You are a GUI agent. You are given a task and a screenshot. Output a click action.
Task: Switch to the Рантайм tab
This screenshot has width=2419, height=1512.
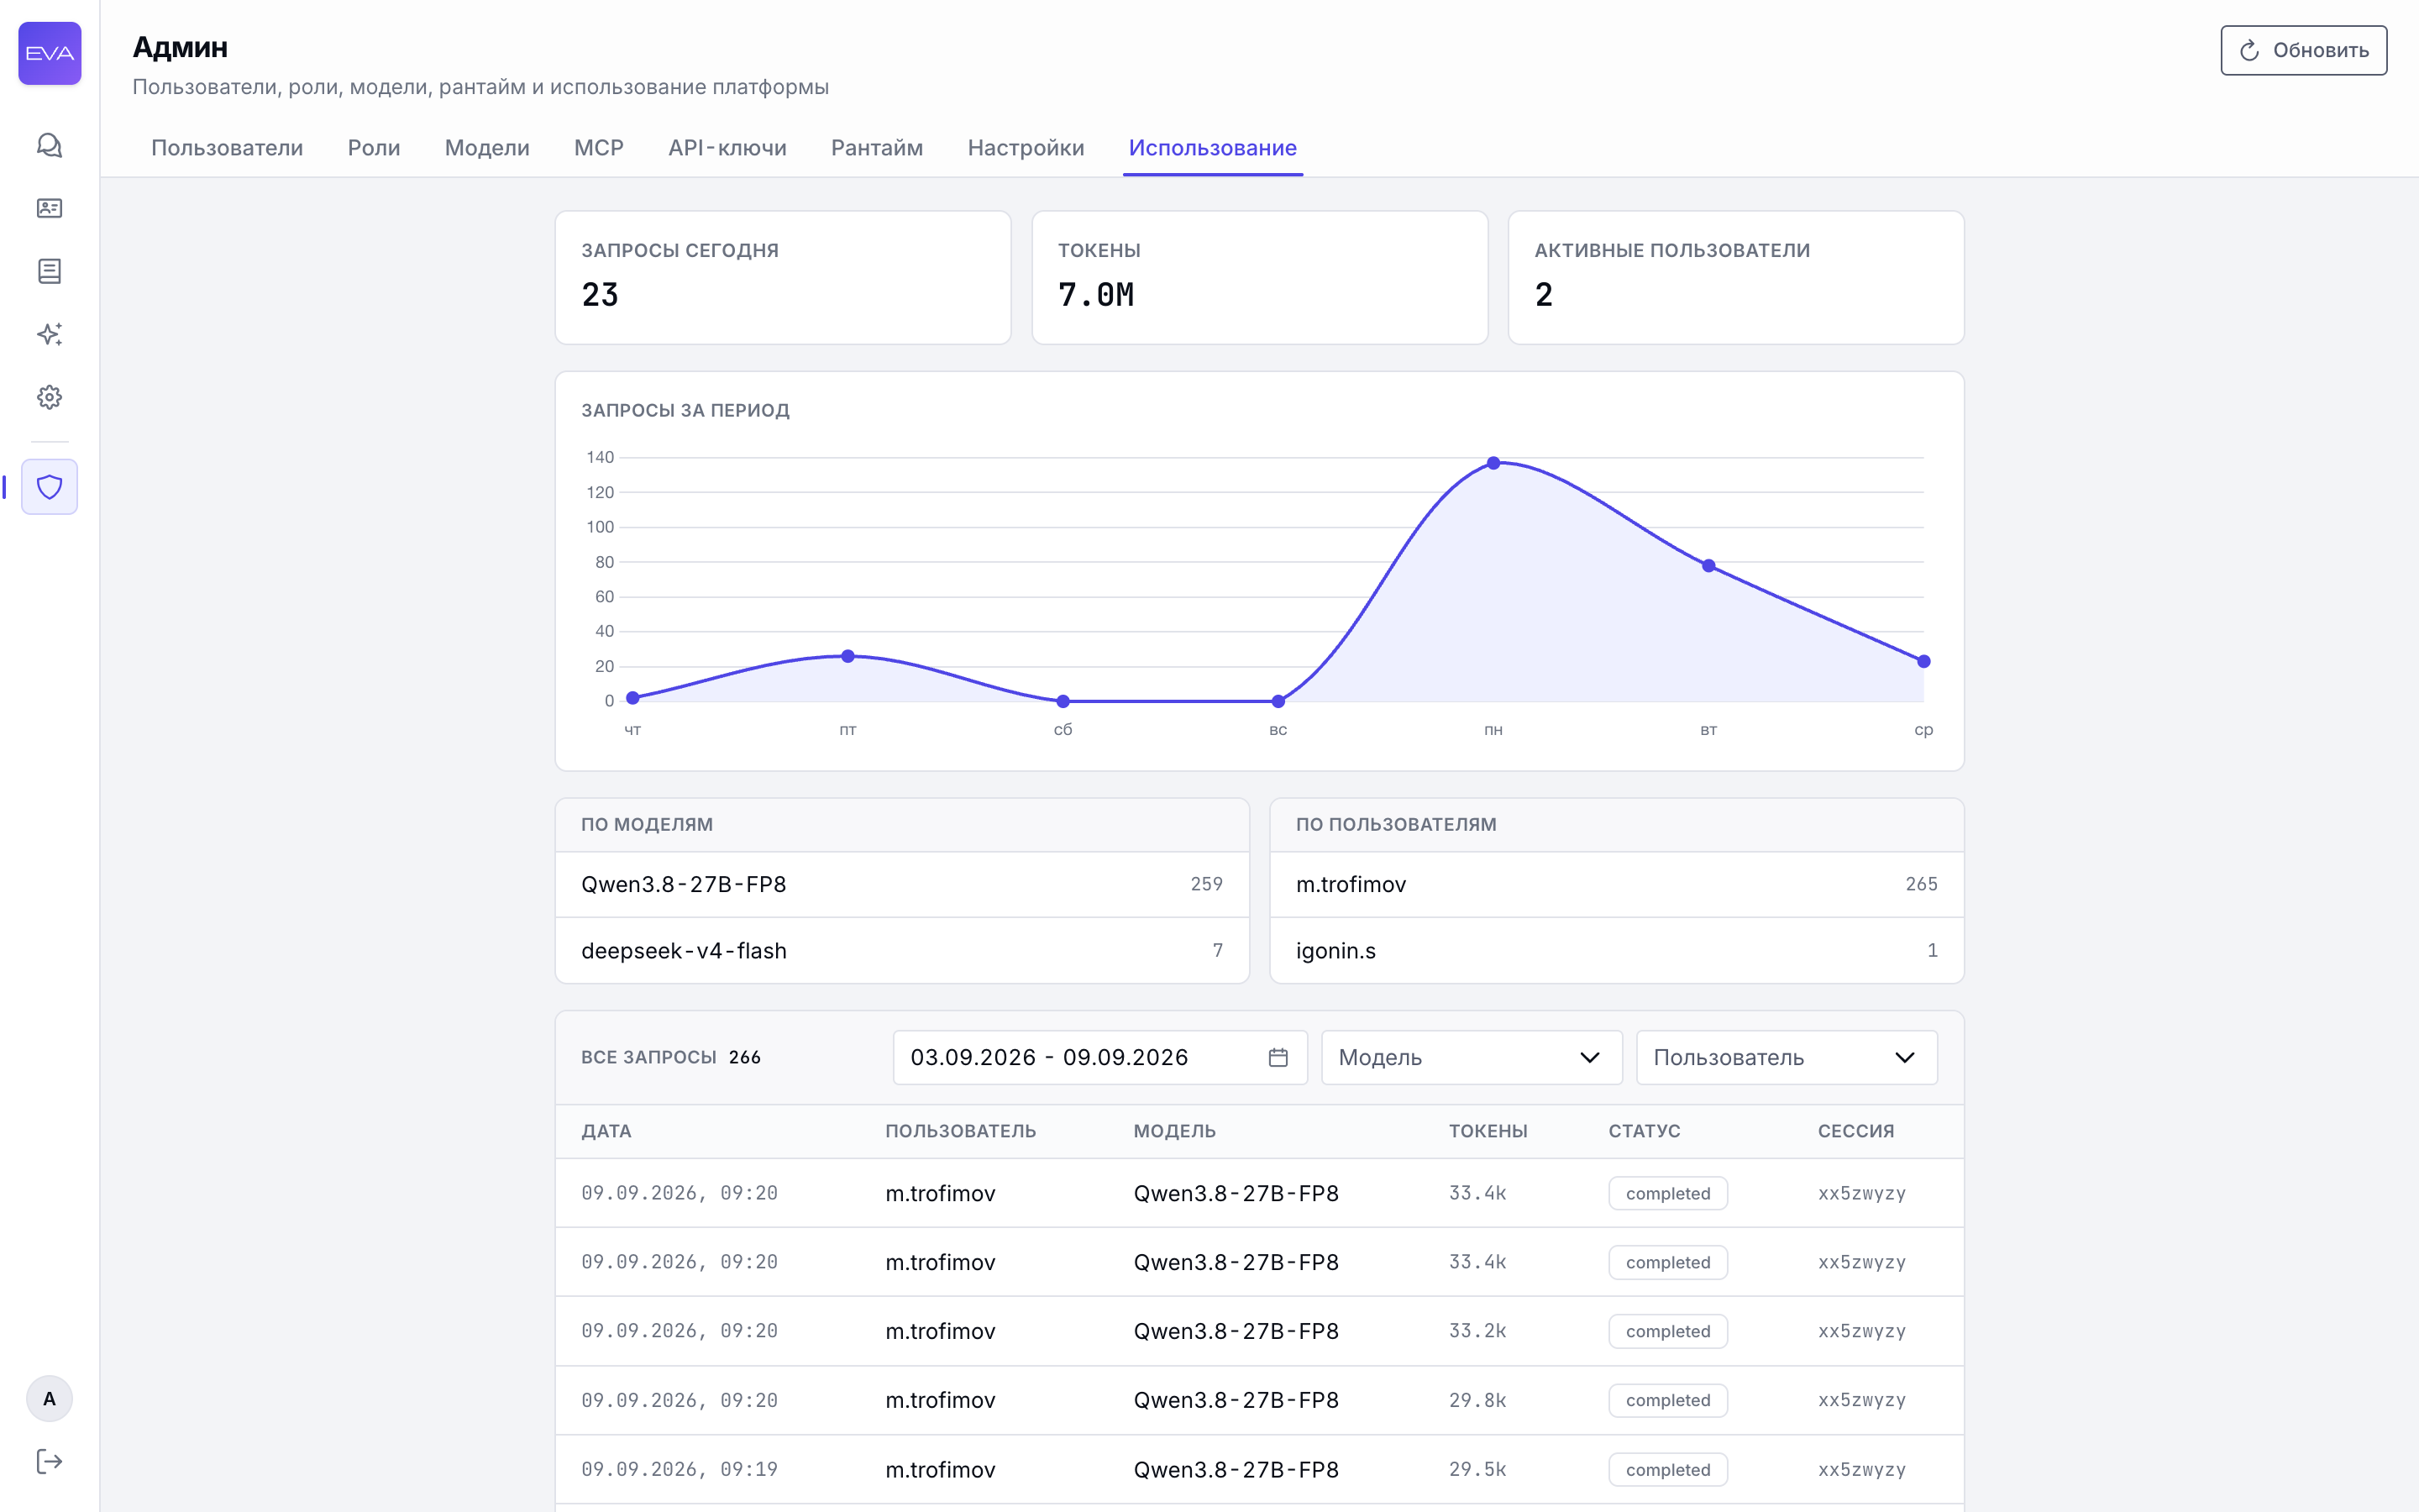(x=877, y=148)
